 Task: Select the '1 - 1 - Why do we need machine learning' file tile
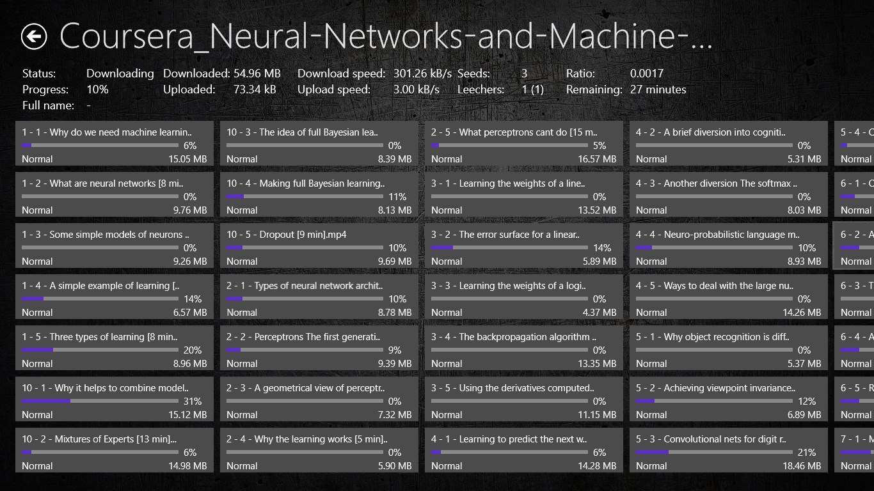tap(115, 144)
